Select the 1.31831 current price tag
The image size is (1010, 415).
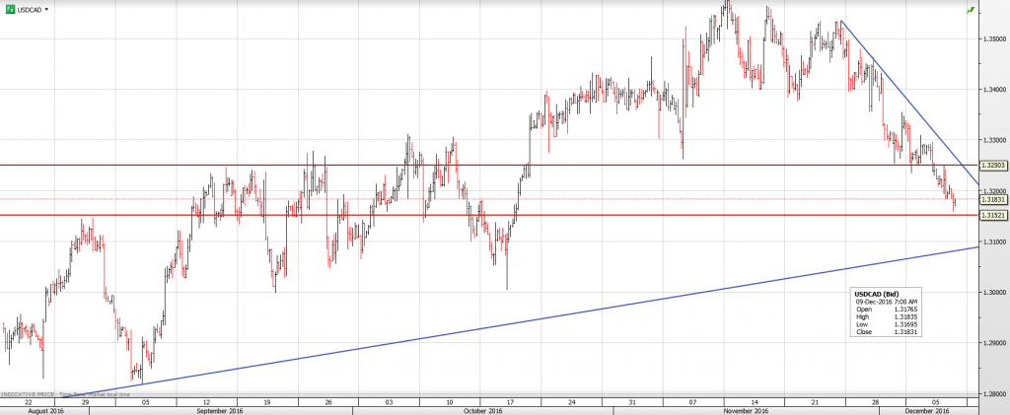point(992,199)
